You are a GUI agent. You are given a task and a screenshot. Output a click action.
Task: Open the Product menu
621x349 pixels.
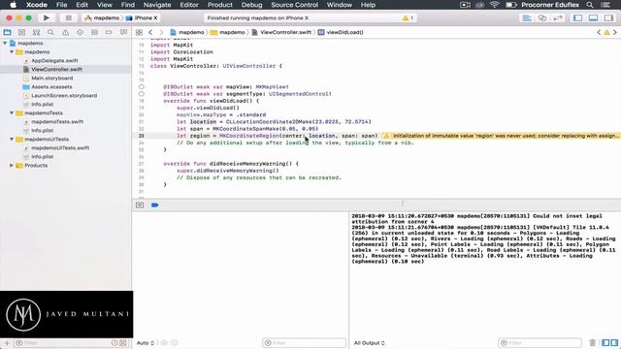pyautogui.click(x=220, y=5)
